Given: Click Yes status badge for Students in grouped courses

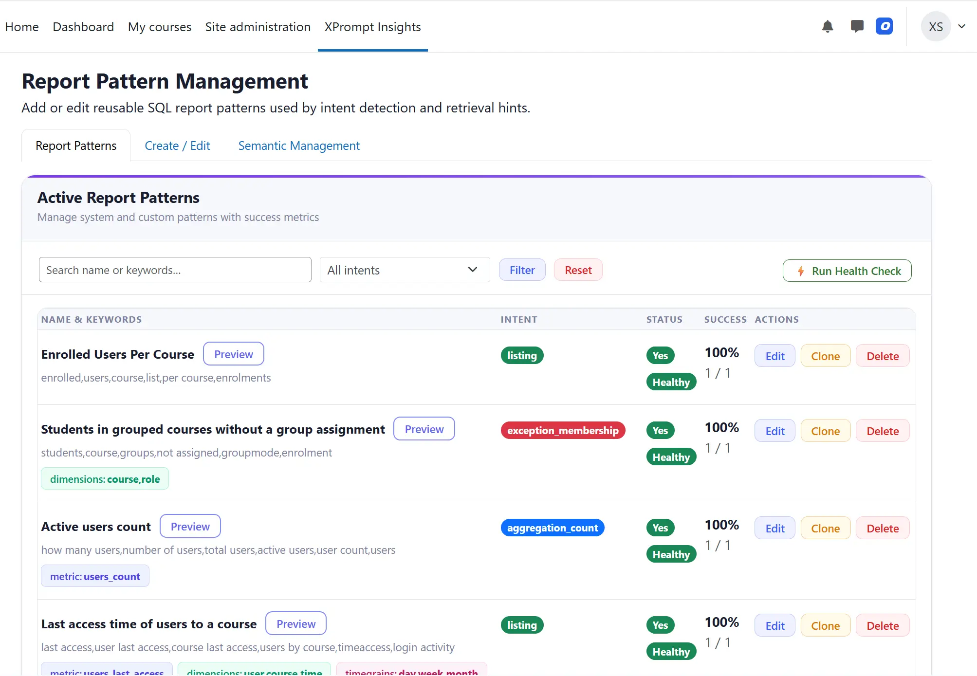Looking at the screenshot, I should [x=660, y=430].
